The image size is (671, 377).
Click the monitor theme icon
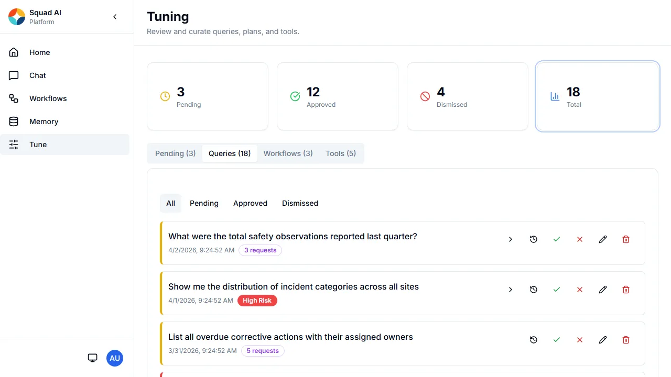(93, 358)
